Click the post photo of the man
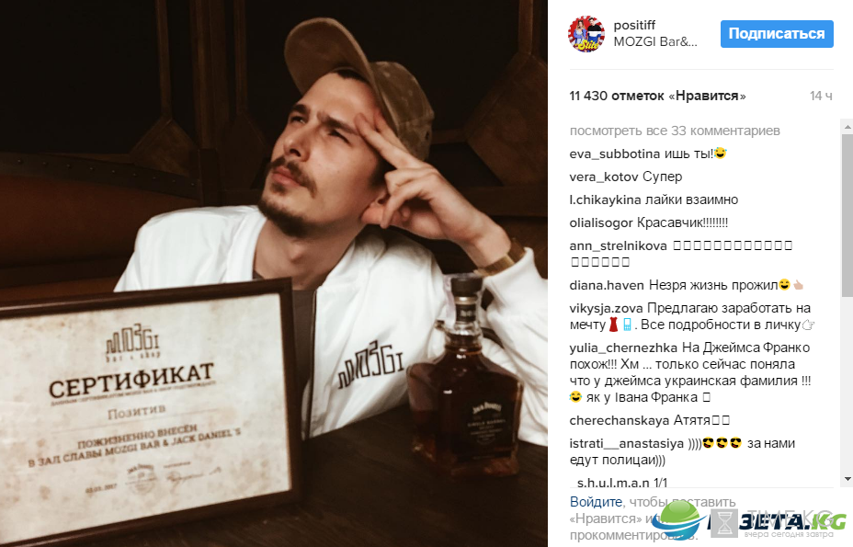This screenshot has width=853, height=547. click(x=274, y=273)
